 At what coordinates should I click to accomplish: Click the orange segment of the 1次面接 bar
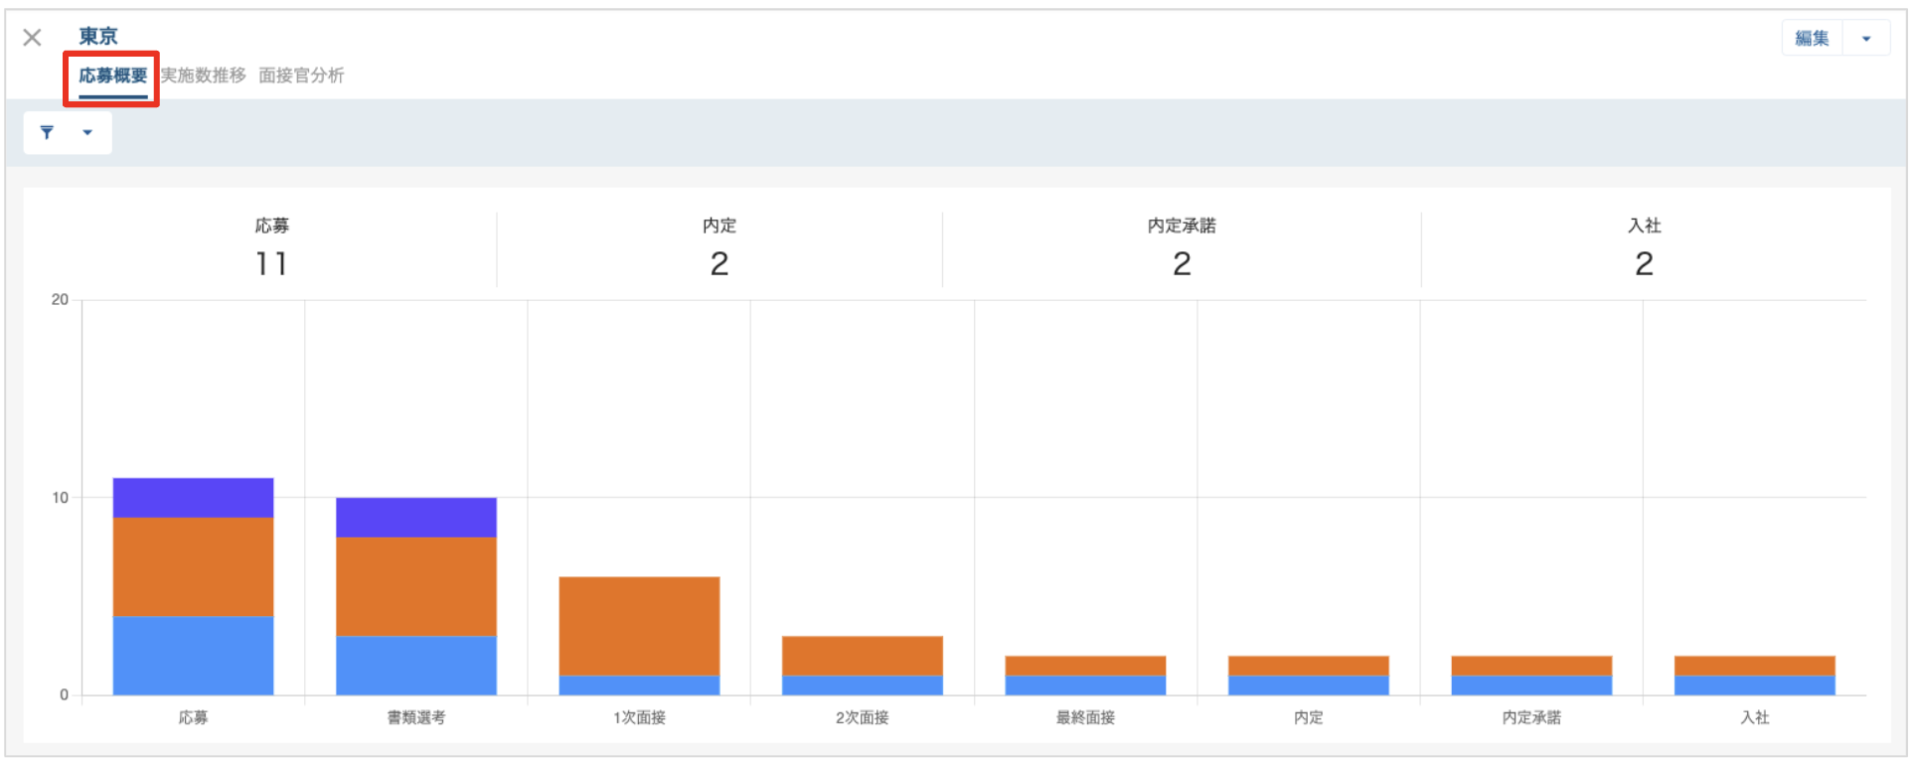pos(639,626)
